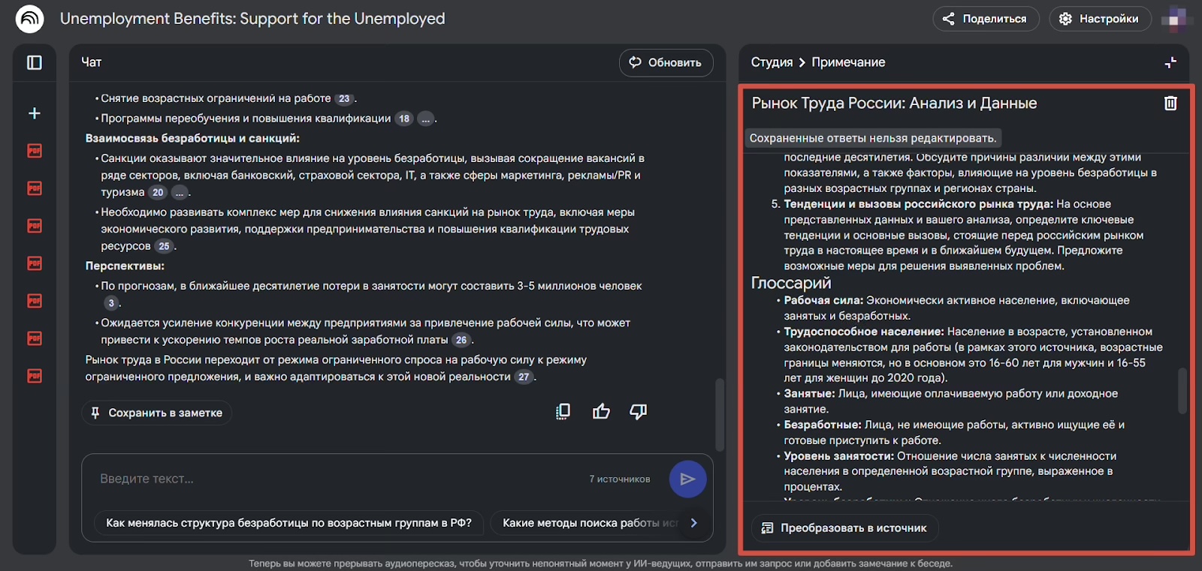Send message with the arrow button
Image resolution: width=1202 pixels, height=571 pixels.
[687, 479]
